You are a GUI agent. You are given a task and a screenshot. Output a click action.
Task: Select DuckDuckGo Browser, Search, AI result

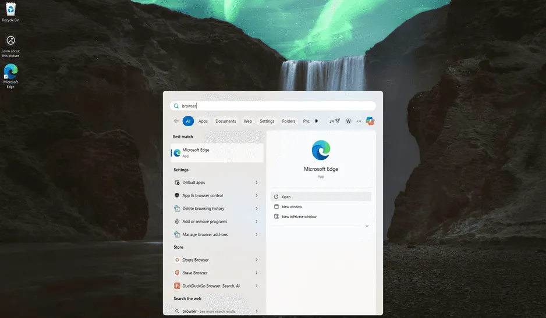click(217, 285)
